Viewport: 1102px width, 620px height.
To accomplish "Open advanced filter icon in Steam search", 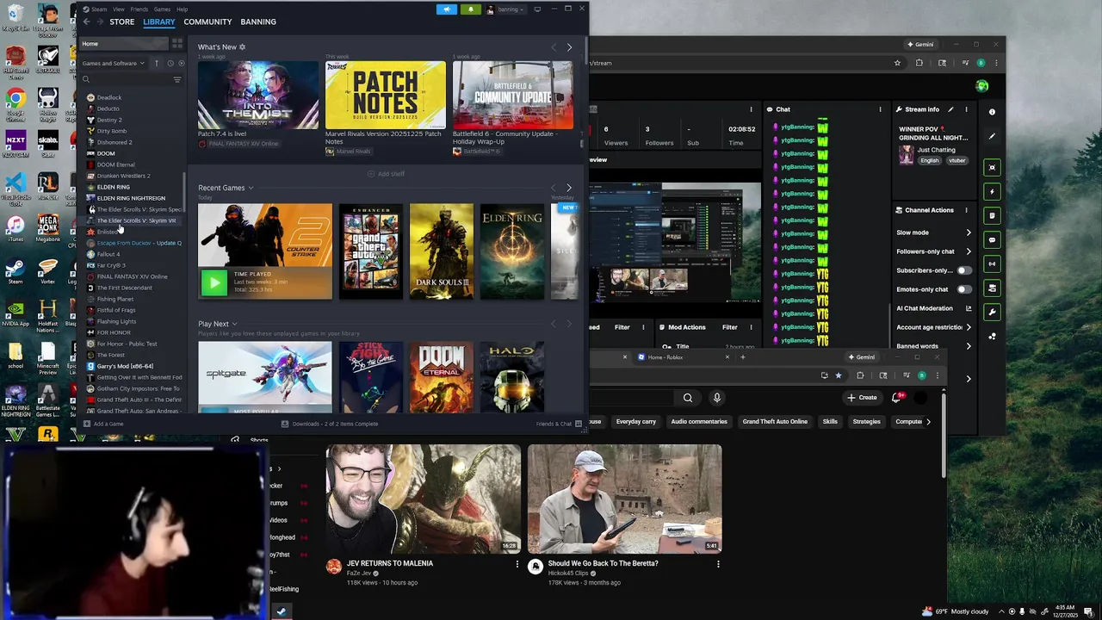I will (x=177, y=79).
